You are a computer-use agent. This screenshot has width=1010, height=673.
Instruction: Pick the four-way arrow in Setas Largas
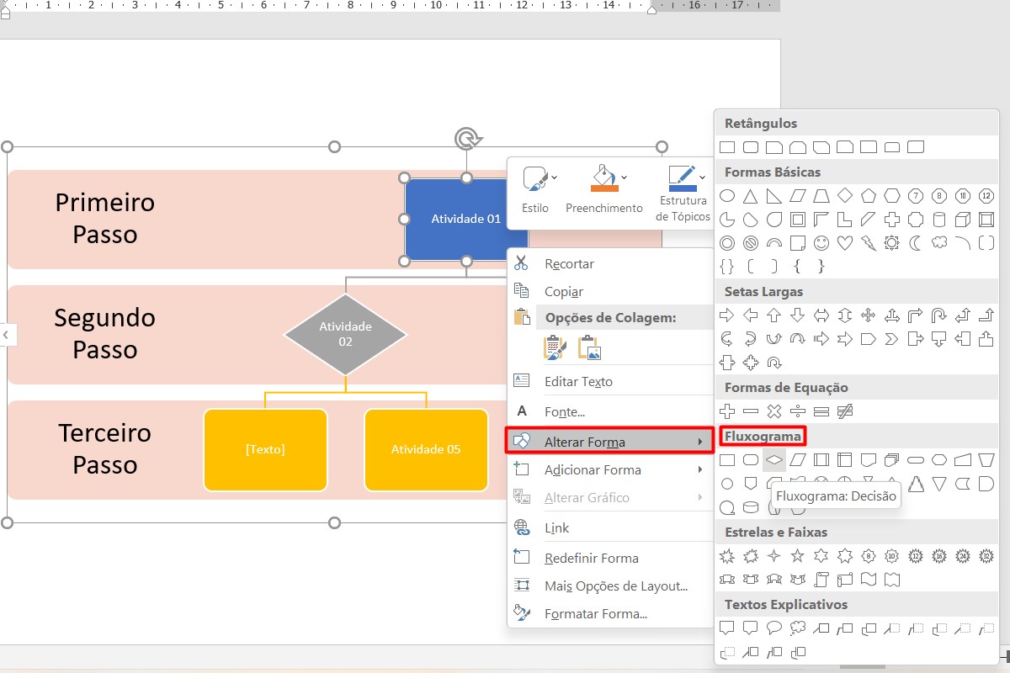tap(869, 315)
